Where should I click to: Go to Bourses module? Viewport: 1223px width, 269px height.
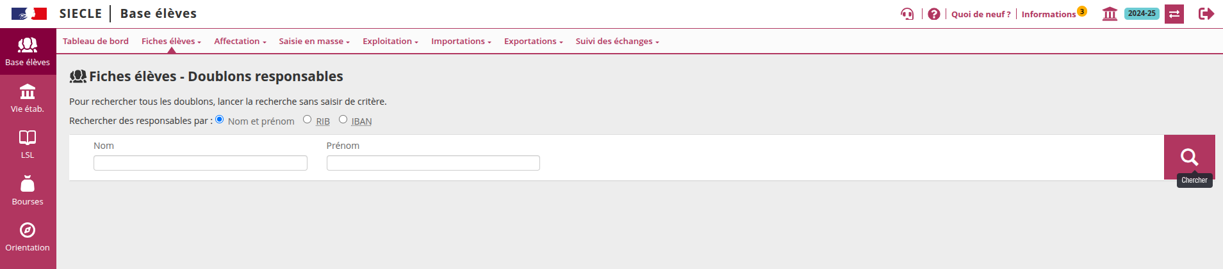[28, 191]
